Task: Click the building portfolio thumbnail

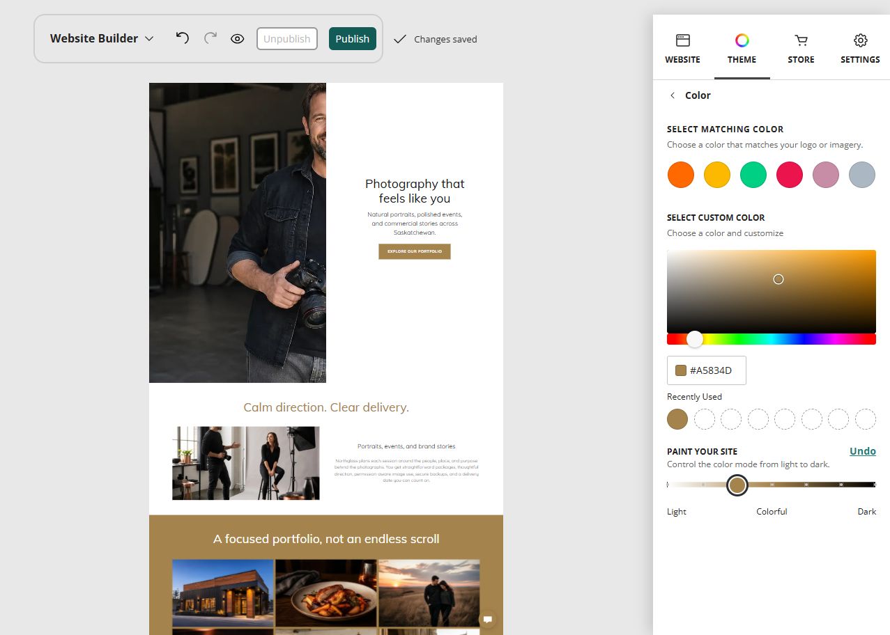Action: pyautogui.click(x=223, y=593)
